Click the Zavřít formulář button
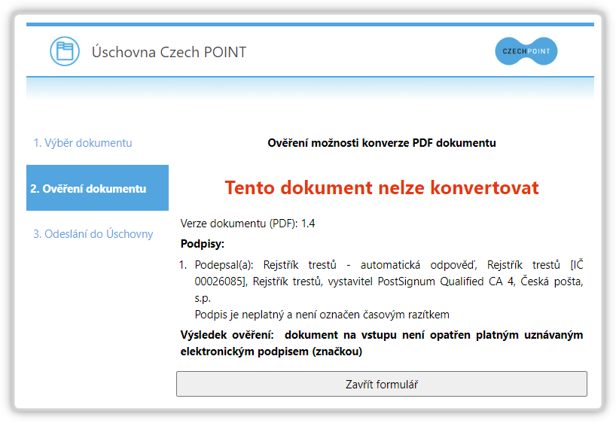 (x=382, y=384)
